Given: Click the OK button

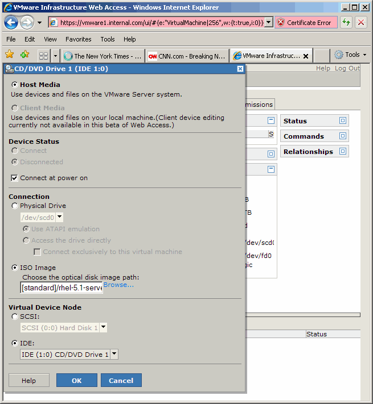Looking at the screenshot, I should click(76, 381).
